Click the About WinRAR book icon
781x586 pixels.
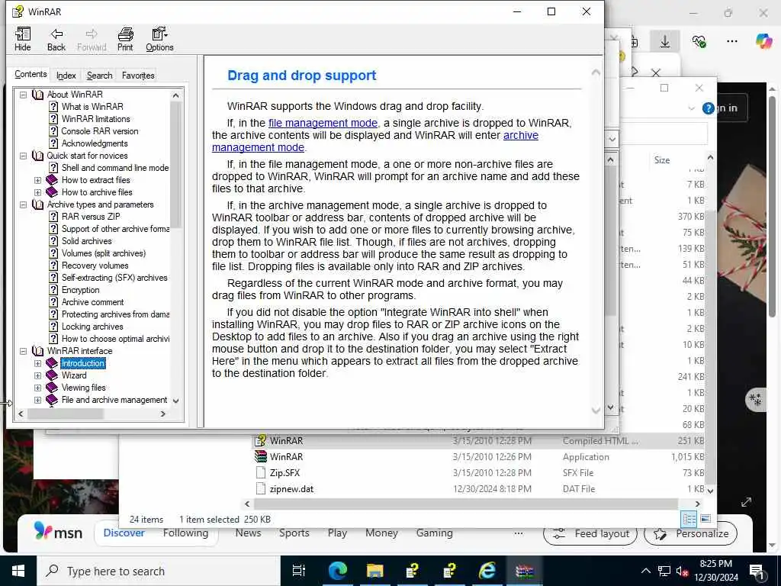[x=37, y=94]
